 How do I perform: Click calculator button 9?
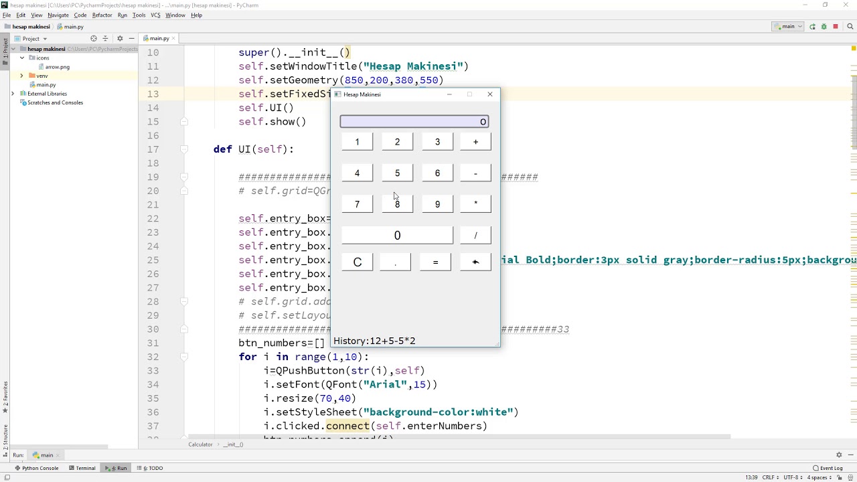pyautogui.click(x=437, y=204)
